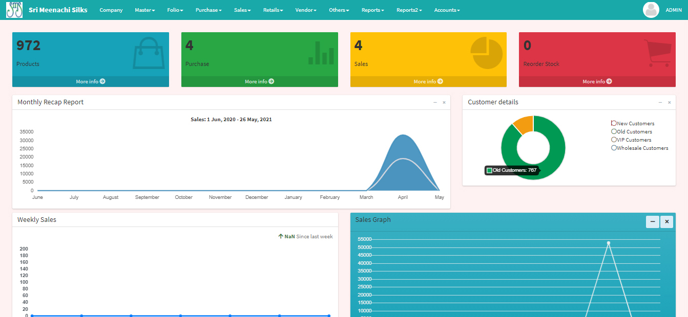688x317 pixels.
Task: Open More info on Products card
Action: pos(91,82)
